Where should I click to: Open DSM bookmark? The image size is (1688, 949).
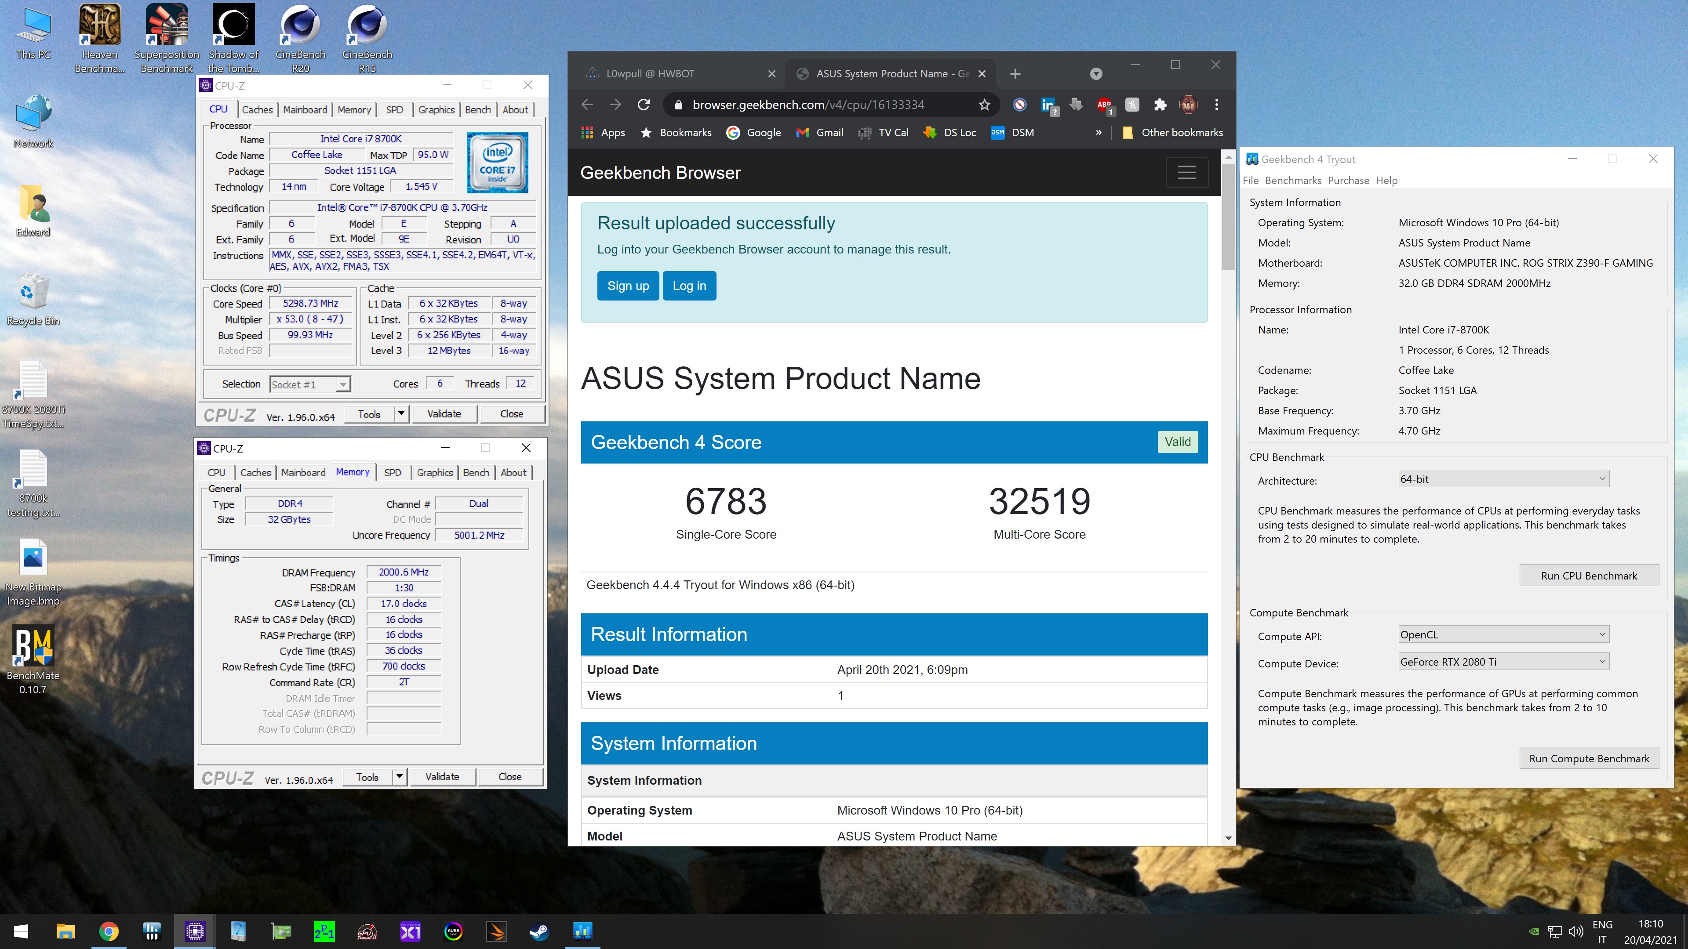click(x=1012, y=132)
